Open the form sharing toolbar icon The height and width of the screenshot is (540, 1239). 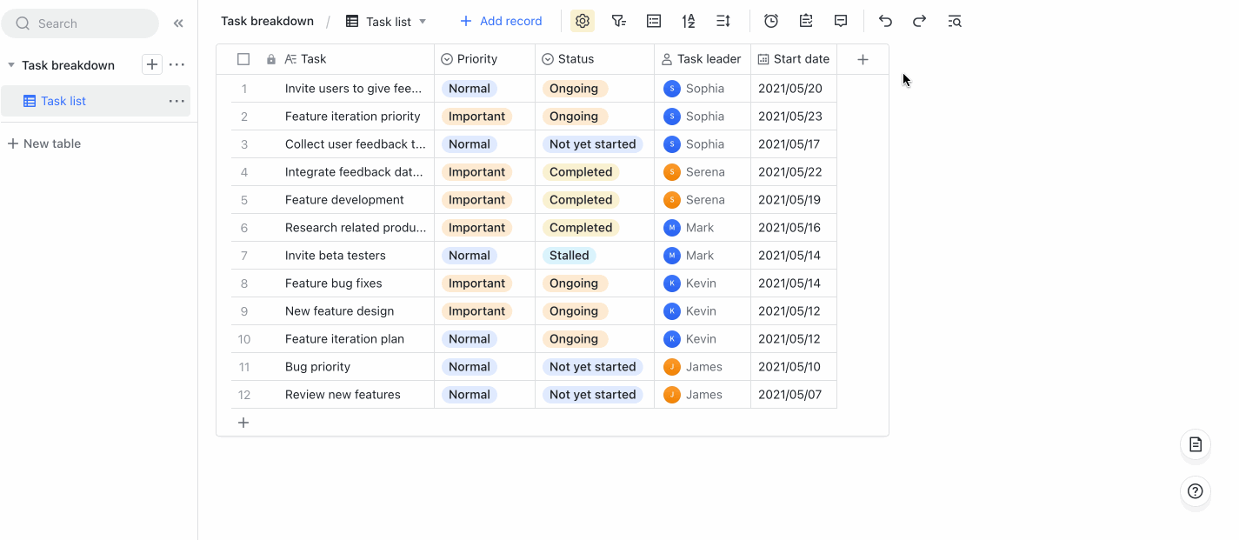coord(805,20)
